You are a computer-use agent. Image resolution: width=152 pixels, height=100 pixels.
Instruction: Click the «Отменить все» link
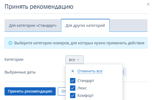90,71
